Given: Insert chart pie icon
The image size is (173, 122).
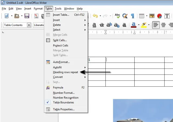Looking at the screenshot, I should 159,16.
